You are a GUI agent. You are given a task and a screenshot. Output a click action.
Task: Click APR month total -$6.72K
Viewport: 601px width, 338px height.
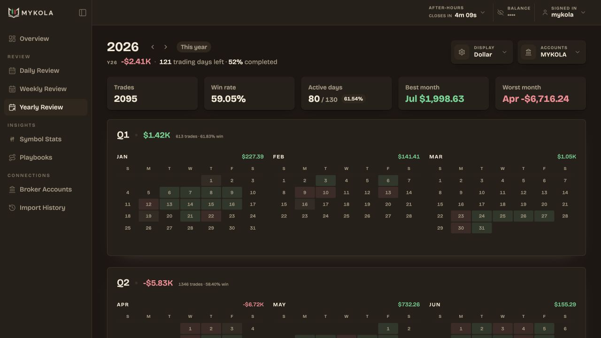pyautogui.click(x=254, y=305)
